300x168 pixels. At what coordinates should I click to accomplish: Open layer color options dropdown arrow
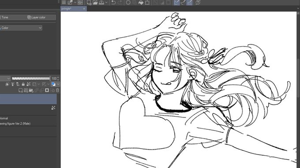click(58, 84)
